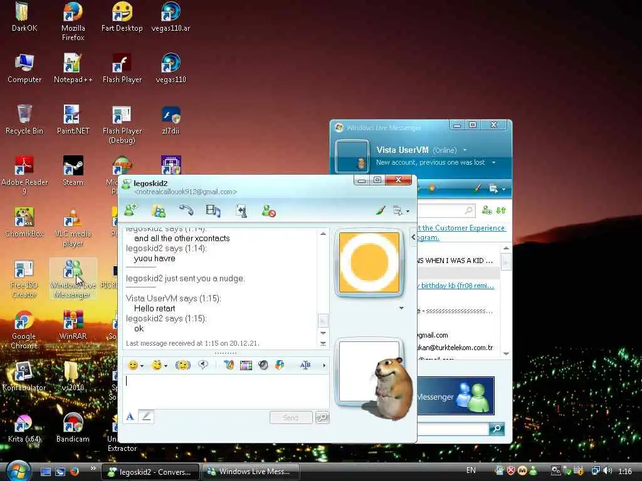Click the voice clip icon

[x=203, y=365]
